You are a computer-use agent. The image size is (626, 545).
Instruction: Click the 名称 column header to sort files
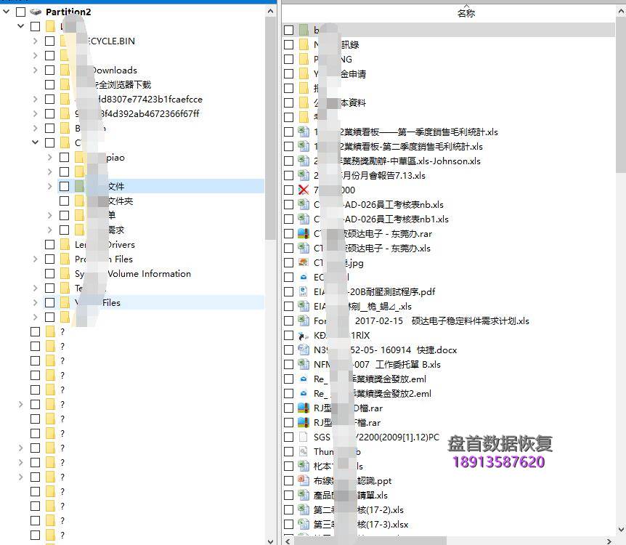466,12
